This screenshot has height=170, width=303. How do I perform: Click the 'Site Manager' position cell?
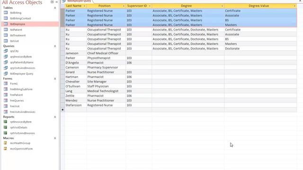[106, 82]
